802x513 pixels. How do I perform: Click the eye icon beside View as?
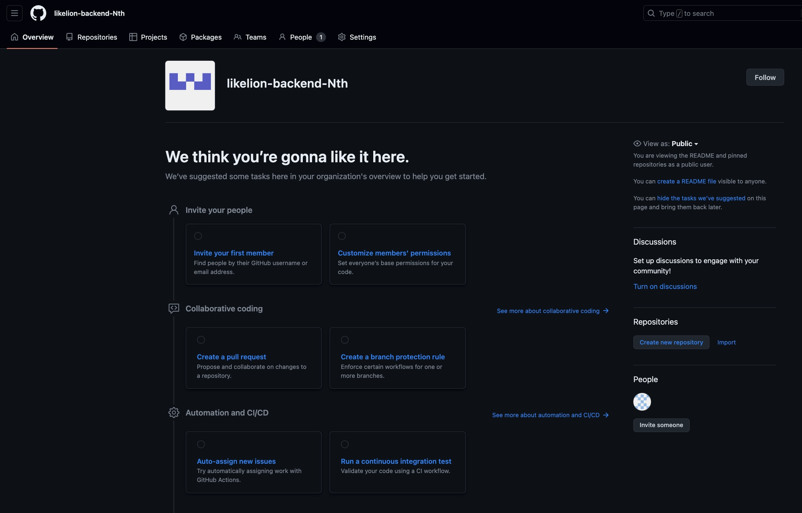pos(637,144)
